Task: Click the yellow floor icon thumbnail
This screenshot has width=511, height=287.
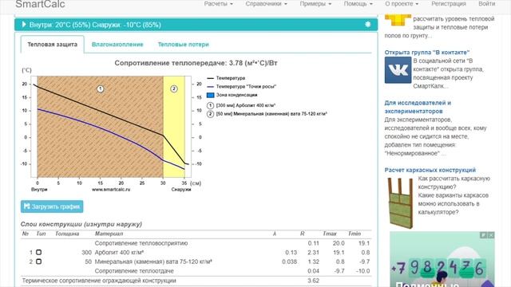Action: point(398,19)
